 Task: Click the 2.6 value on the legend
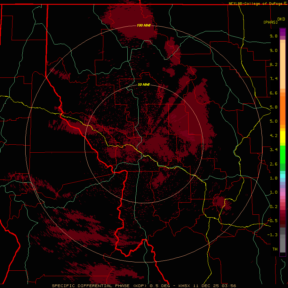(x=274, y=164)
